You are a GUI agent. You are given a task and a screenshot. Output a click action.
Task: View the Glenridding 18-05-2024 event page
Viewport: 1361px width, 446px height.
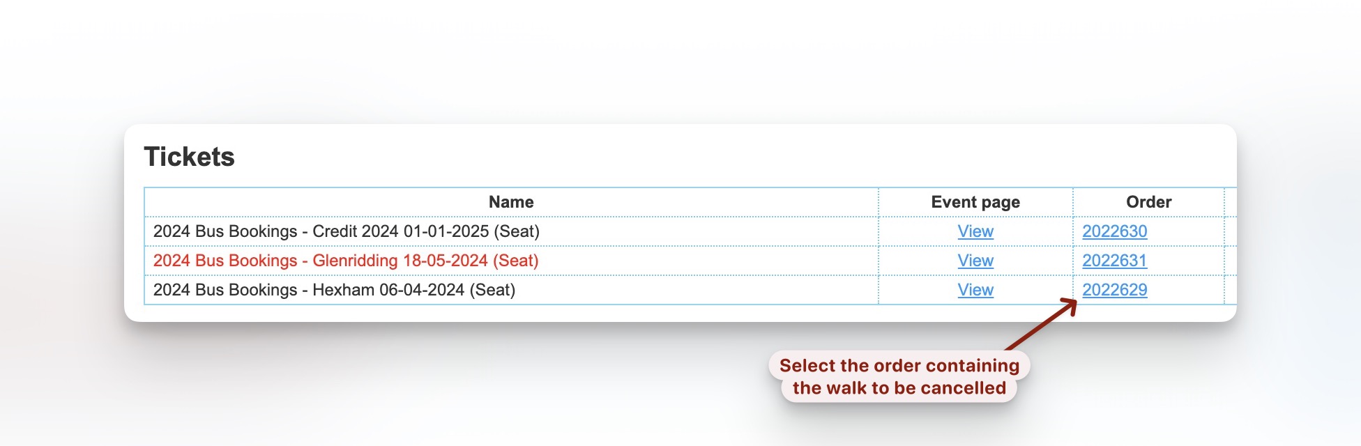[974, 260]
